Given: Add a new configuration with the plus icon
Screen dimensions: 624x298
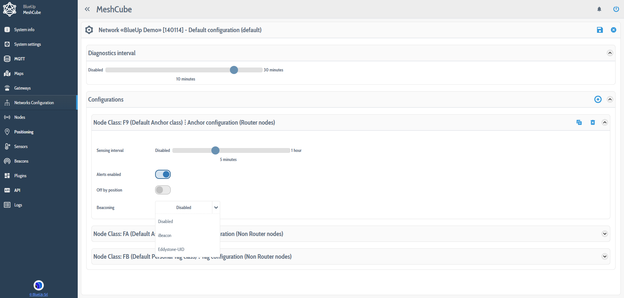Looking at the screenshot, I should (598, 99).
